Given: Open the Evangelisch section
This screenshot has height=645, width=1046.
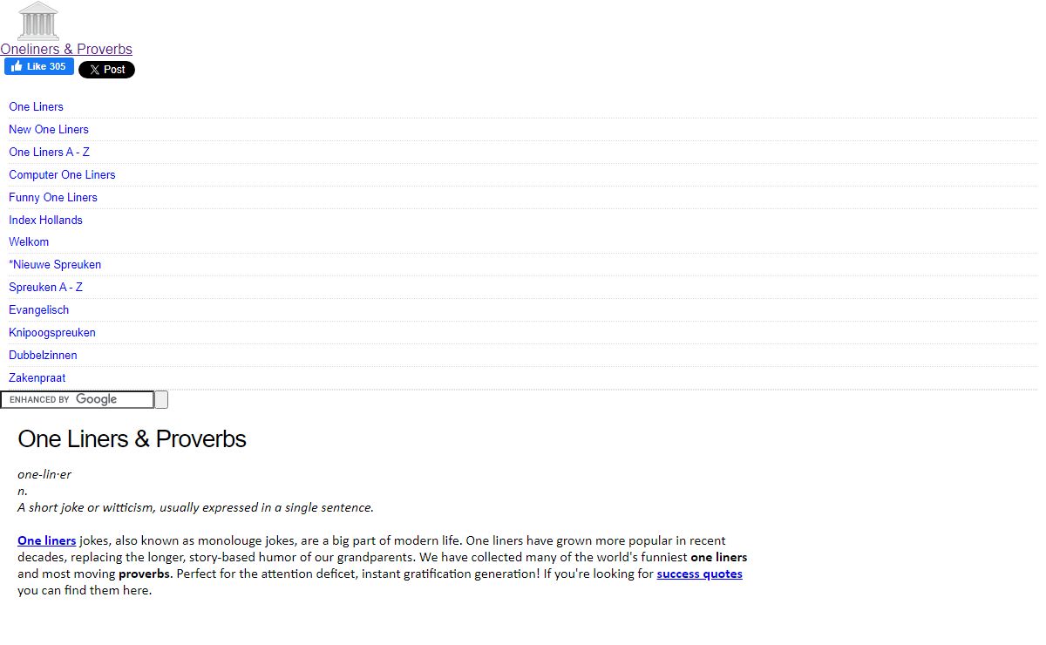Looking at the screenshot, I should pyautogui.click(x=39, y=309).
